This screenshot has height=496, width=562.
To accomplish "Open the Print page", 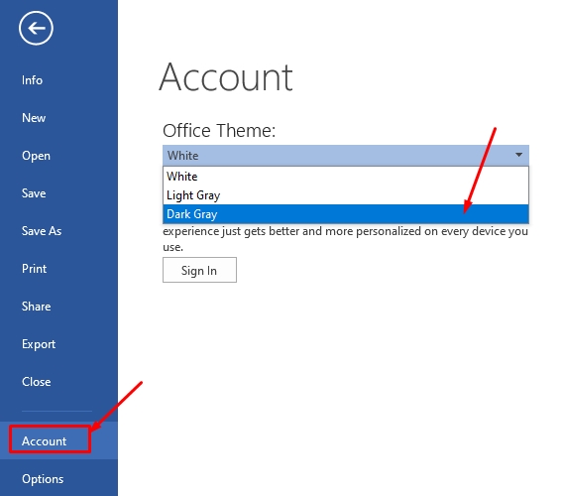I will pyautogui.click(x=34, y=269).
